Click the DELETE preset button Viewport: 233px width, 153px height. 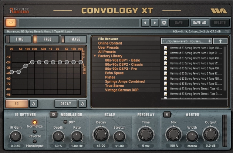click(220, 22)
